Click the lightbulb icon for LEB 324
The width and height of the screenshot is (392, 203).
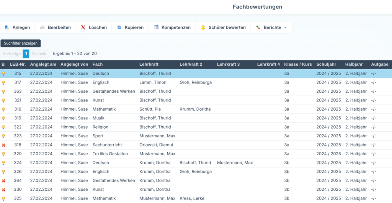3,163
